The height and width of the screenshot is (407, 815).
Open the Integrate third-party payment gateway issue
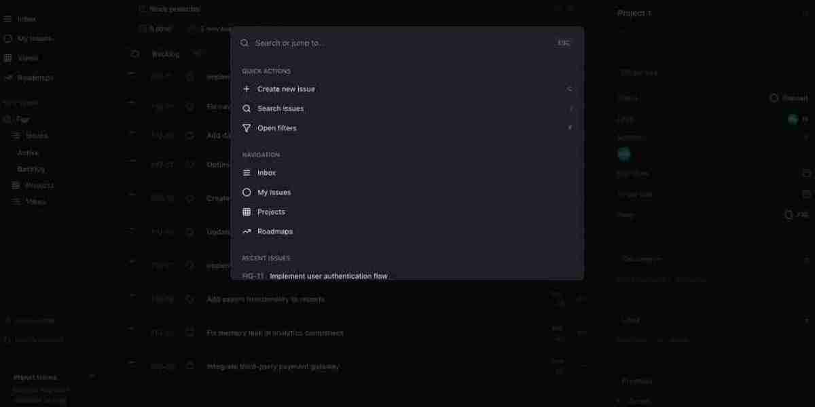tap(272, 367)
